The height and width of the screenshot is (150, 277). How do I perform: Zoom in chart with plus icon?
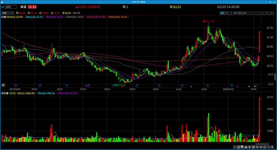(x=272, y=147)
